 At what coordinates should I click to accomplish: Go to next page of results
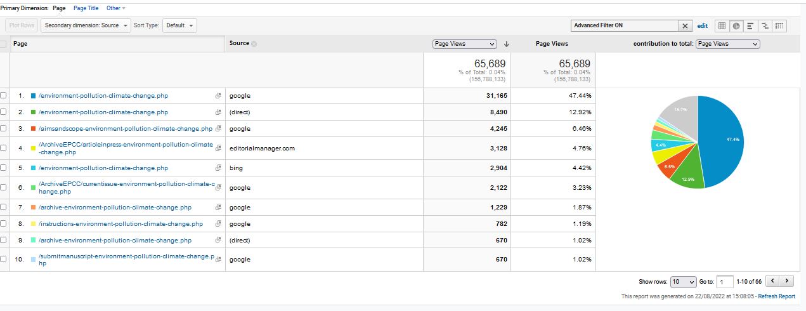pyautogui.click(x=787, y=281)
